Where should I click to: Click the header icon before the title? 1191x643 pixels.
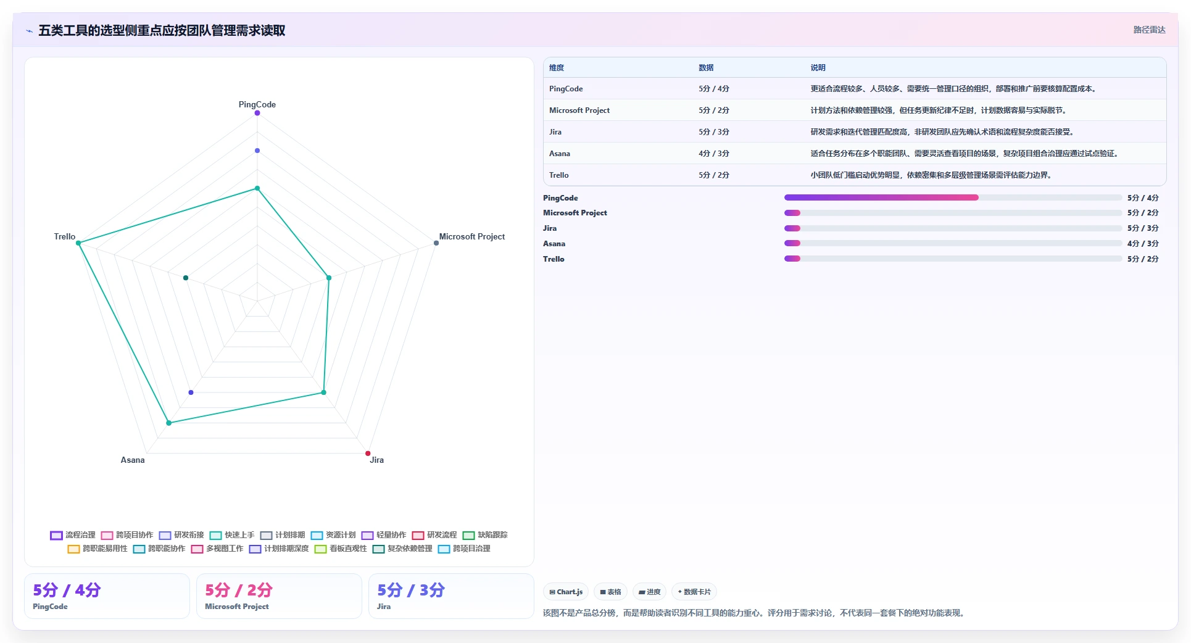[x=29, y=31]
